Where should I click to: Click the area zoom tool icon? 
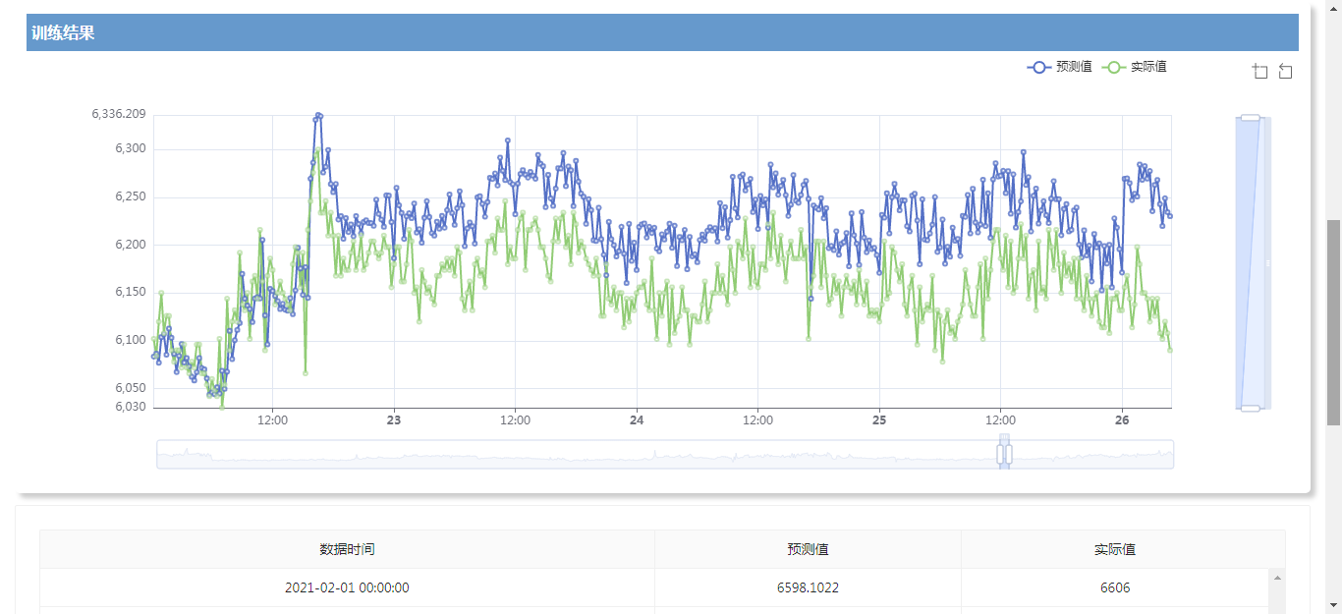point(1260,72)
